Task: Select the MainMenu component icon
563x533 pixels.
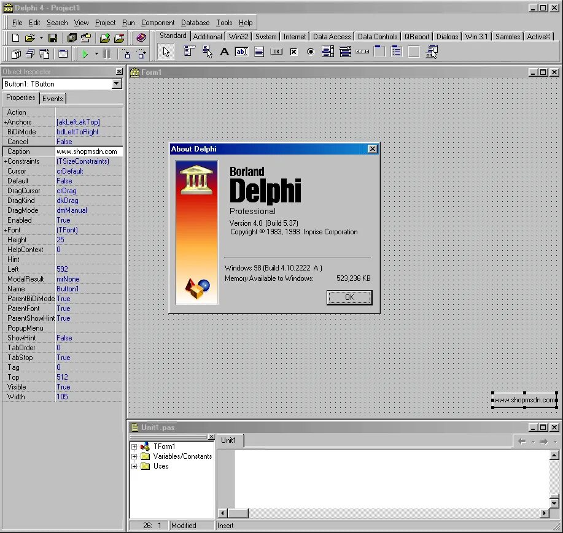Action: pyautogui.click(x=190, y=52)
